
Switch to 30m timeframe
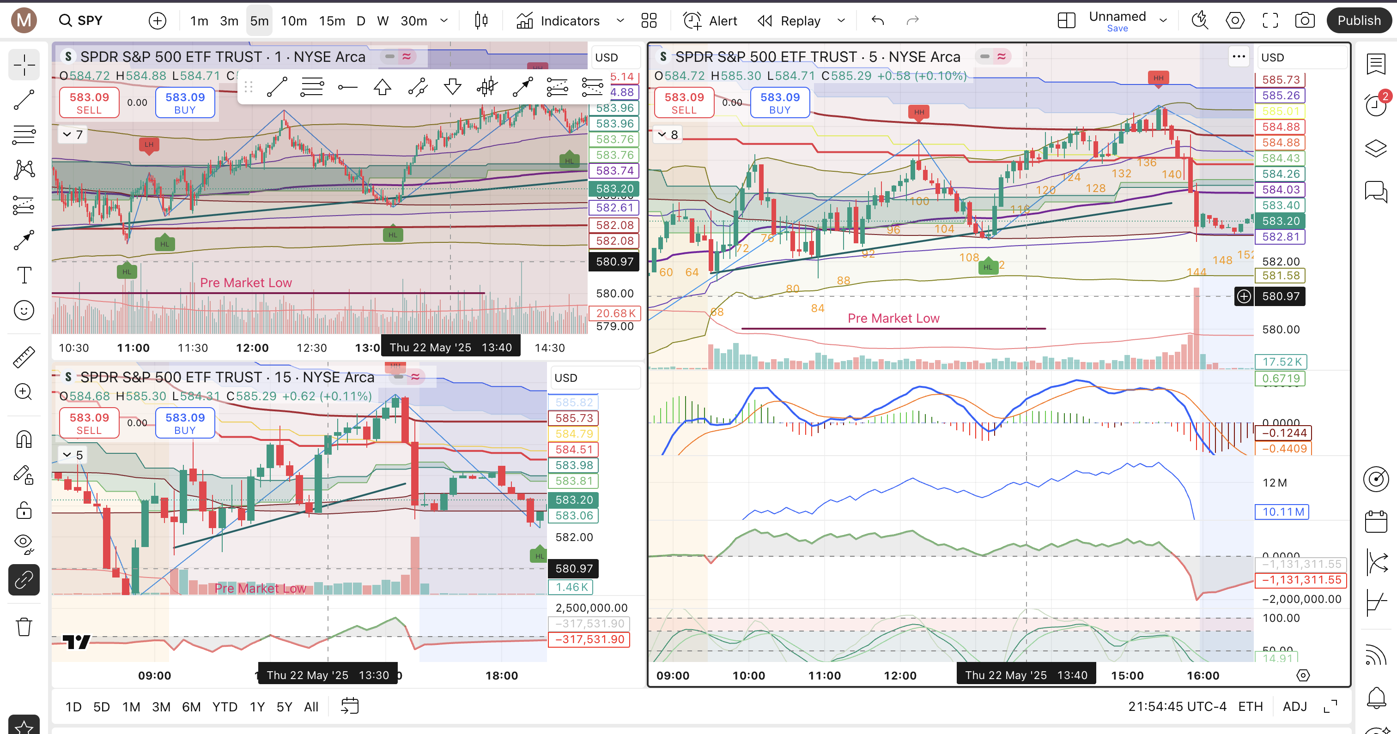coord(414,21)
